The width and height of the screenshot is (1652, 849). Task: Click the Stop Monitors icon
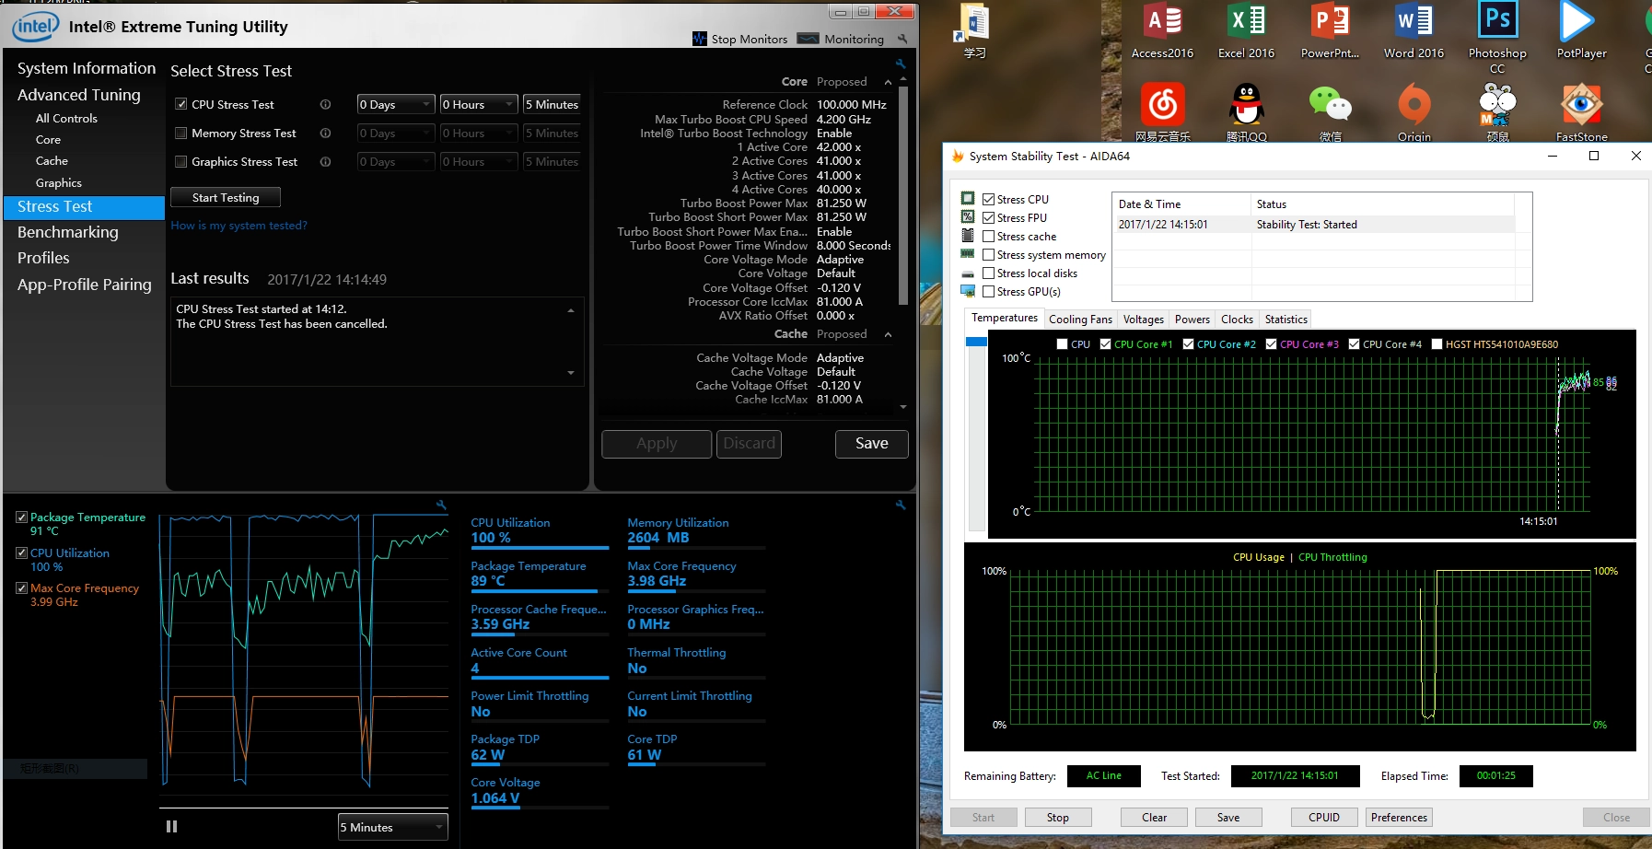click(x=700, y=39)
